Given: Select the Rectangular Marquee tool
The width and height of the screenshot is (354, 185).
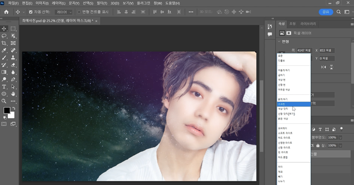Looking at the screenshot, I should pyautogui.click(x=13, y=29).
